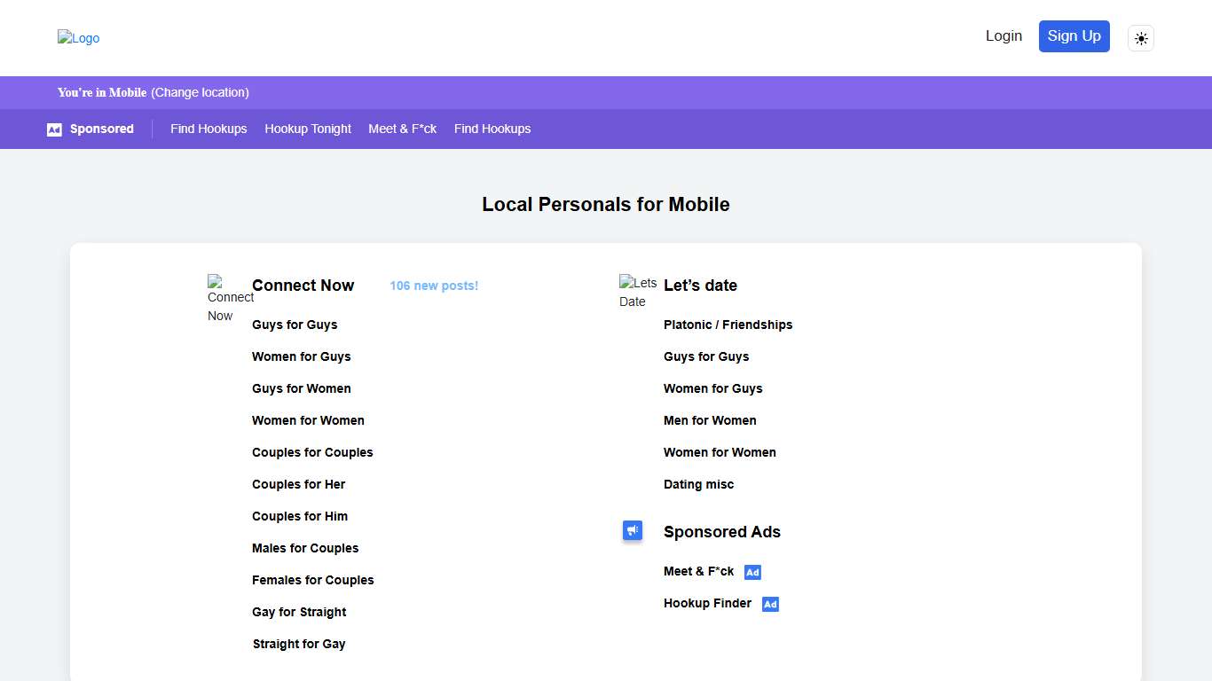1212x681 pixels.
Task: Open the Straight for Gay category
Action: (299, 644)
